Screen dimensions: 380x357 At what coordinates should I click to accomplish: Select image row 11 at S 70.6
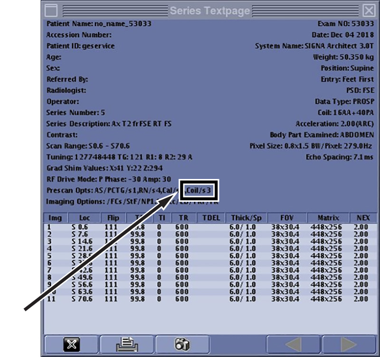point(209,299)
